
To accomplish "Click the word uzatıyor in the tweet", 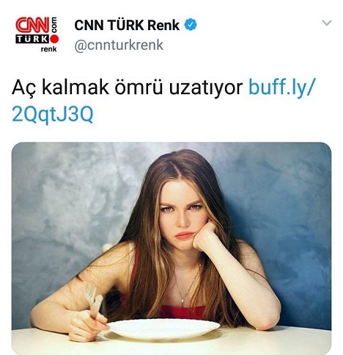I will (206, 87).
